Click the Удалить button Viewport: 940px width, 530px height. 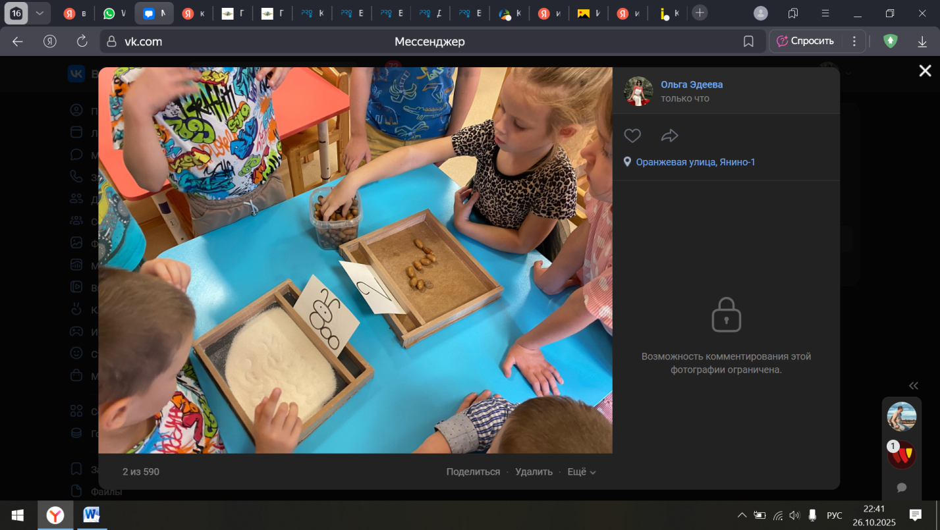(534, 471)
